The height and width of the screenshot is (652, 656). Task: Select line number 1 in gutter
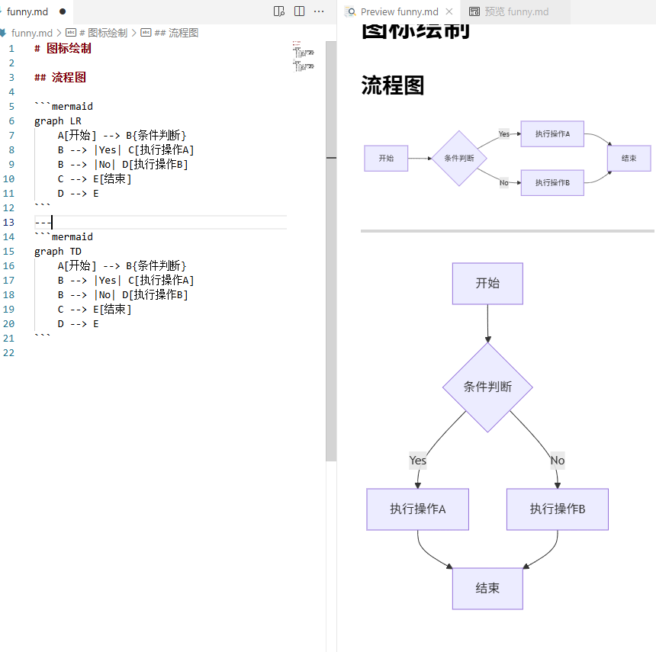pos(11,49)
